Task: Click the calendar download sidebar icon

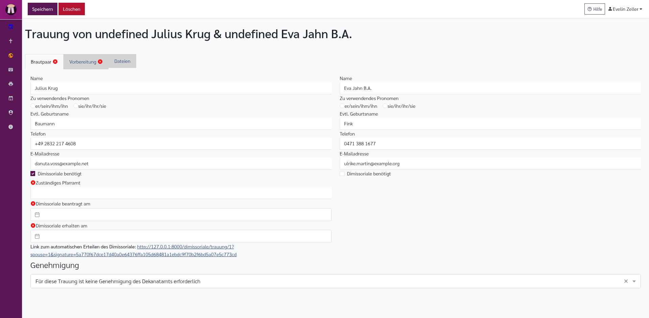Action: click(x=11, y=98)
